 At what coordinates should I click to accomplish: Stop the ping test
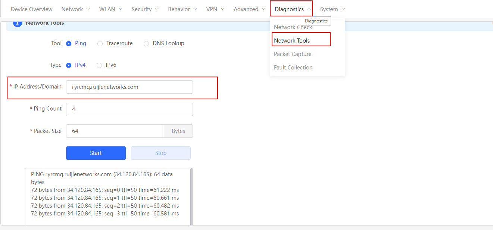point(161,153)
